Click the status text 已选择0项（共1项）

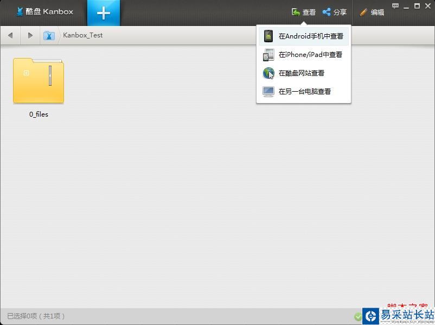click(36, 316)
